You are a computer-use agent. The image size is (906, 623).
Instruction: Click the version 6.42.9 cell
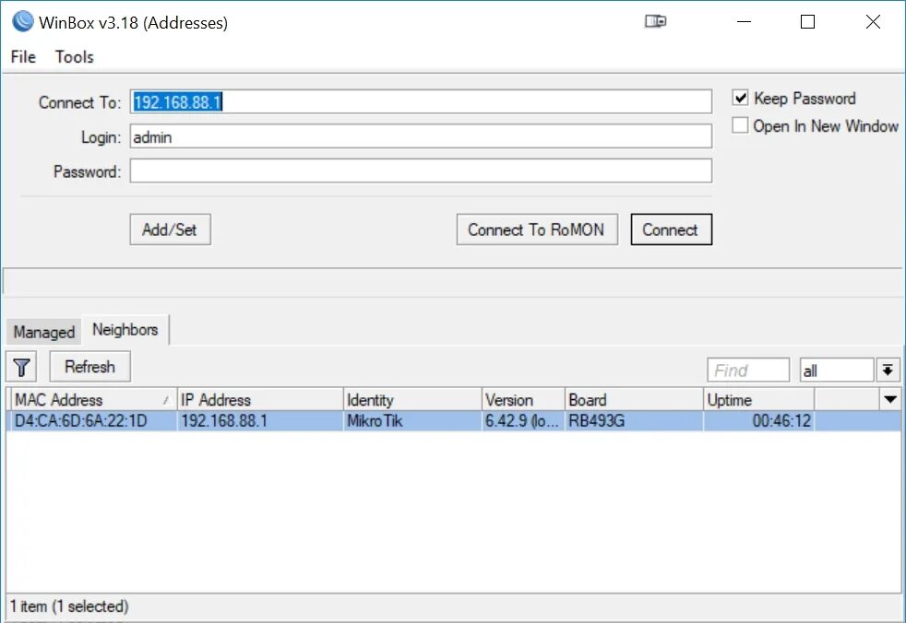(x=523, y=421)
